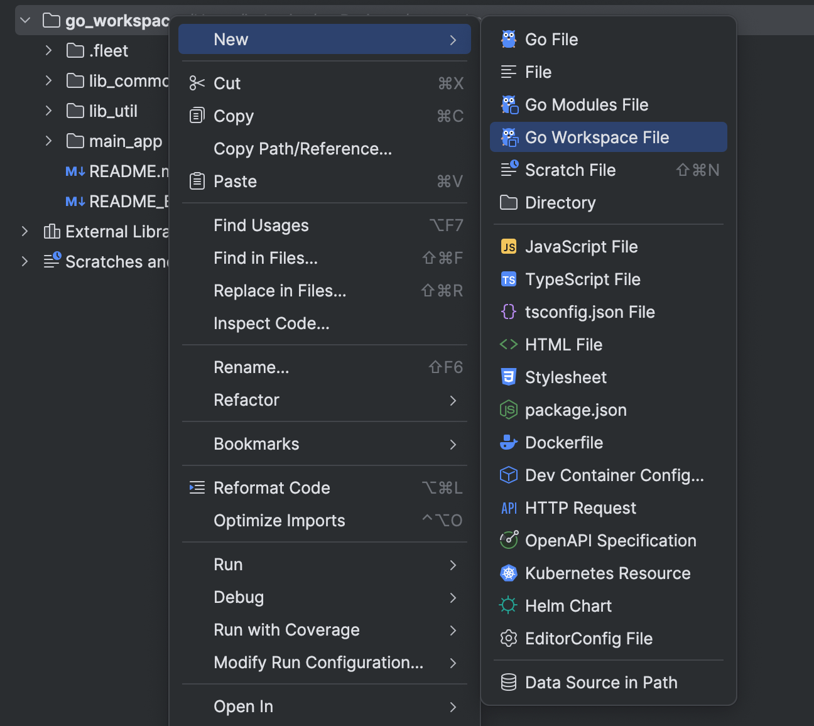Expand the .fleet folder

pos(48,50)
